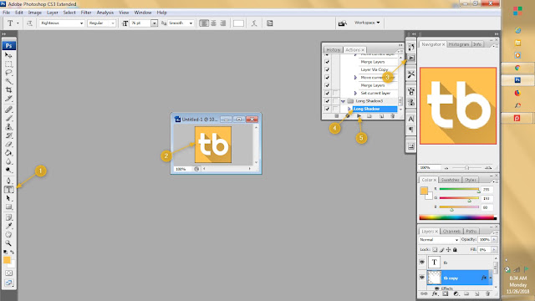
Task: Expand the Long Shadow action
Action: click(x=349, y=109)
